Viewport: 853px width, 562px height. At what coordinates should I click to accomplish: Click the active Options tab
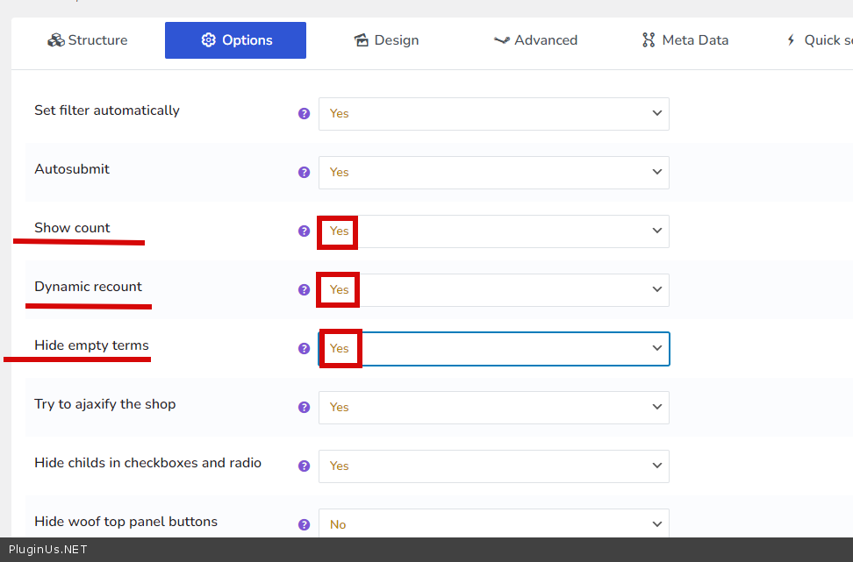[235, 40]
